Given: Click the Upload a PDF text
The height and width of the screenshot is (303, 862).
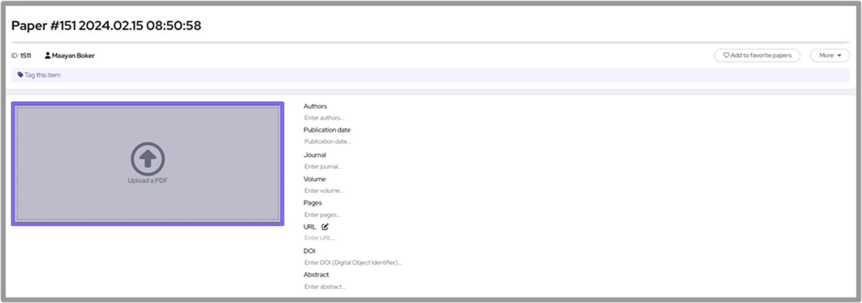Looking at the screenshot, I should coord(148,180).
